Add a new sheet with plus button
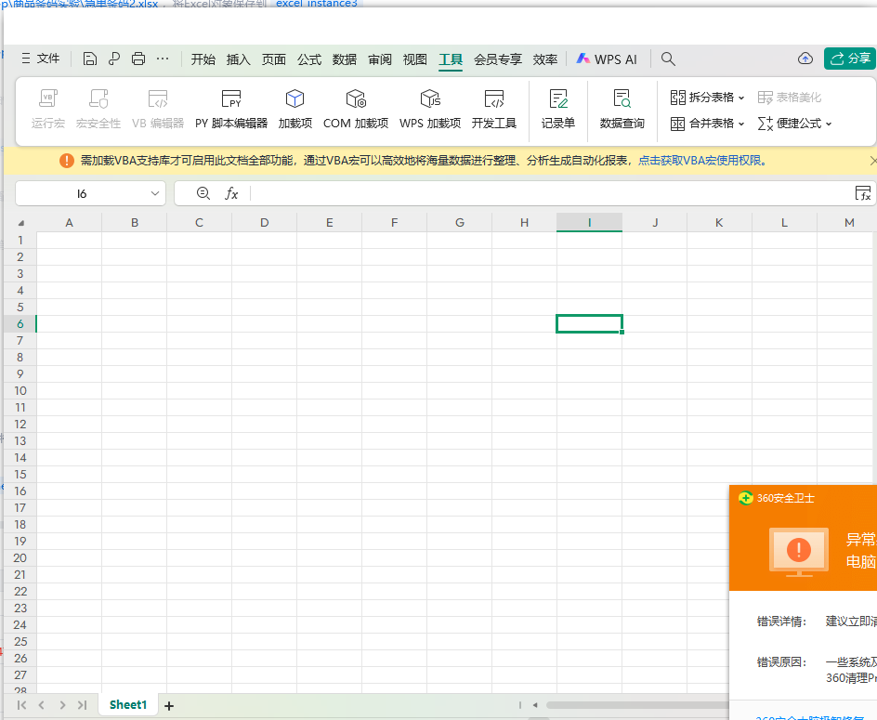The width and height of the screenshot is (877, 720). 169,706
